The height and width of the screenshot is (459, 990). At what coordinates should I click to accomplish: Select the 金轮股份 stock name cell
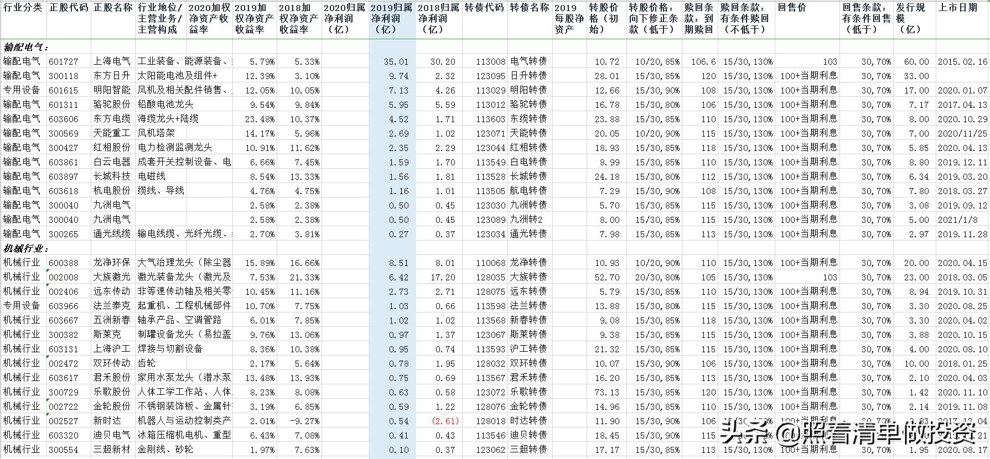click(x=112, y=406)
